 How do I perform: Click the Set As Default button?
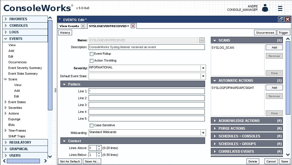(x=70, y=162)
